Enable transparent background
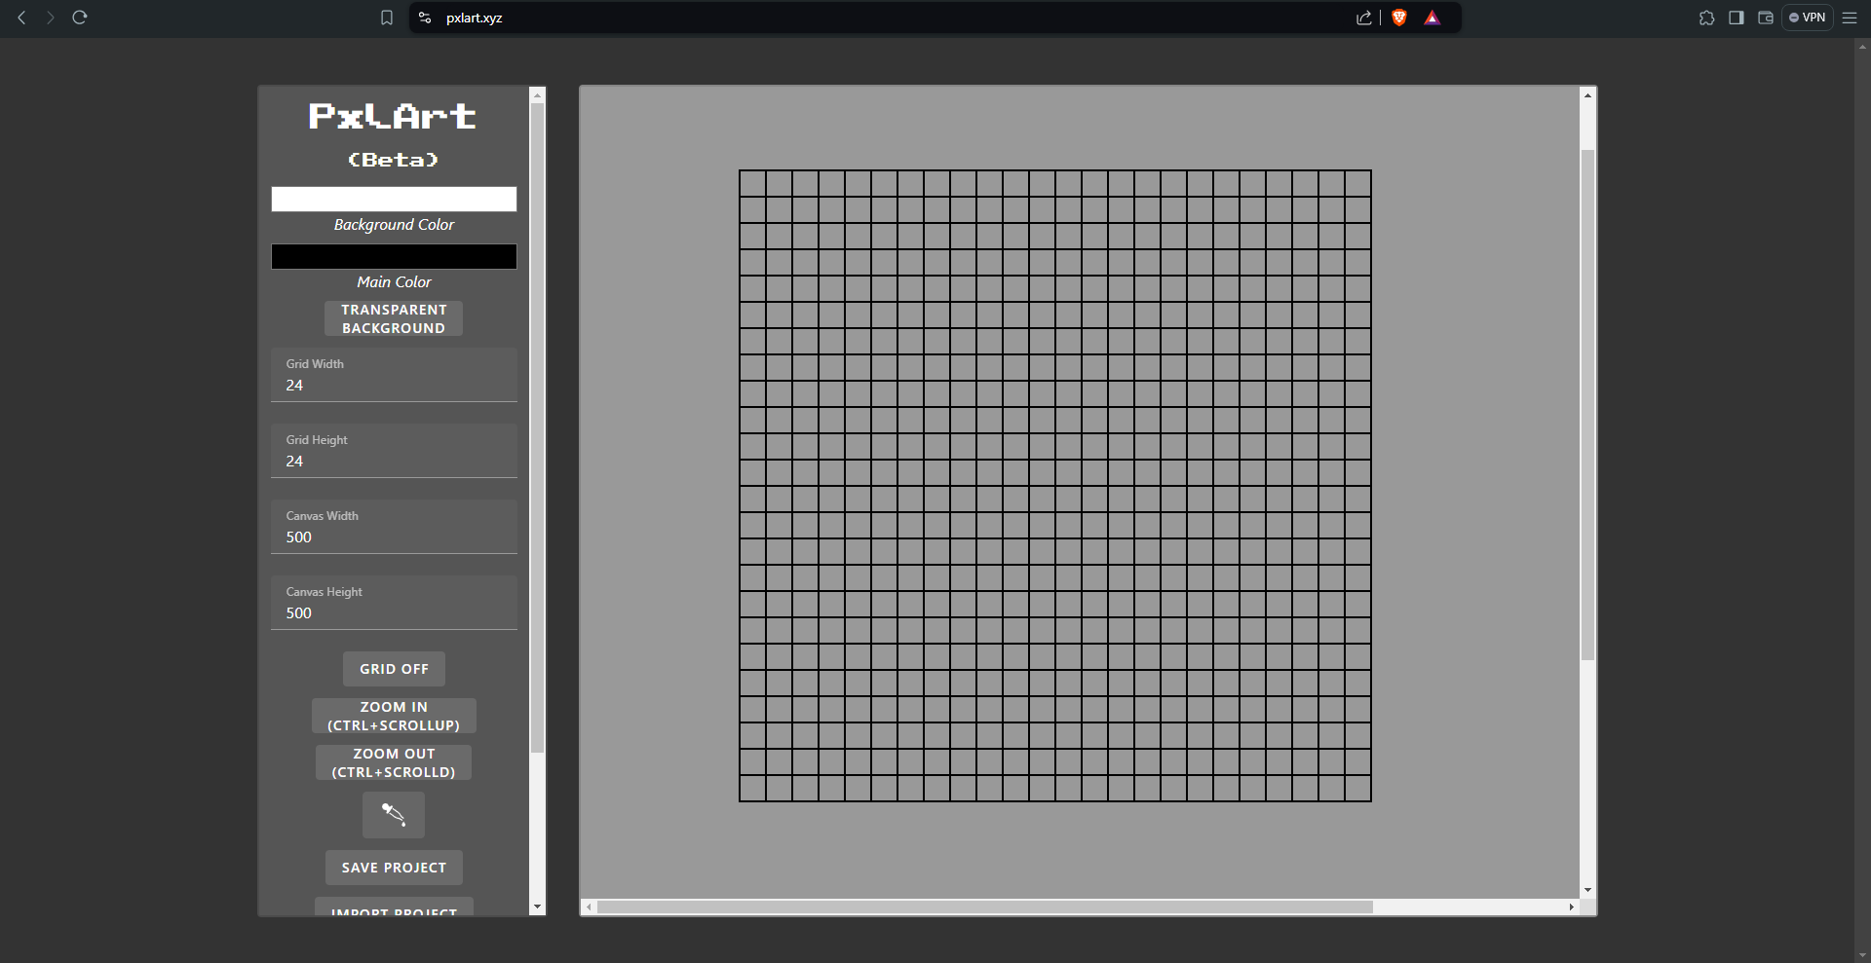This screenshot has width=1871, height=963. point(394,318)
